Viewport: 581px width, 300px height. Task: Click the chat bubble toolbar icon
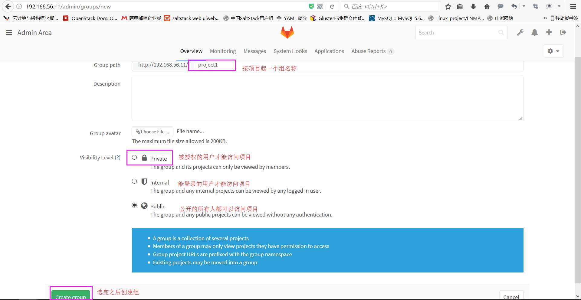tap(501, 6)
